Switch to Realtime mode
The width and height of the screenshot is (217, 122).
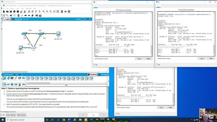coord(93,75)
